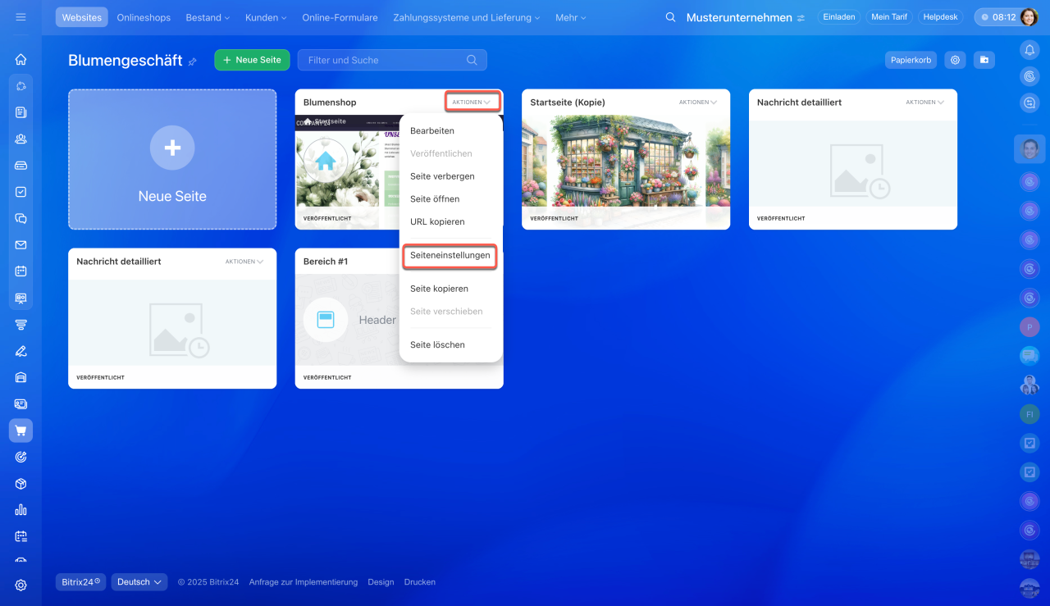Click the add-folder icon button
This screenshot has width=1050, height=606.
984,60
